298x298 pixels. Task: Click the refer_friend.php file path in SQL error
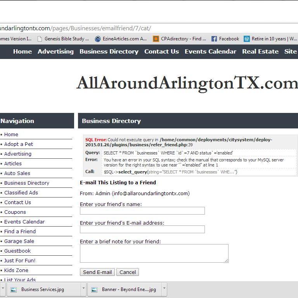click(178, 142)
